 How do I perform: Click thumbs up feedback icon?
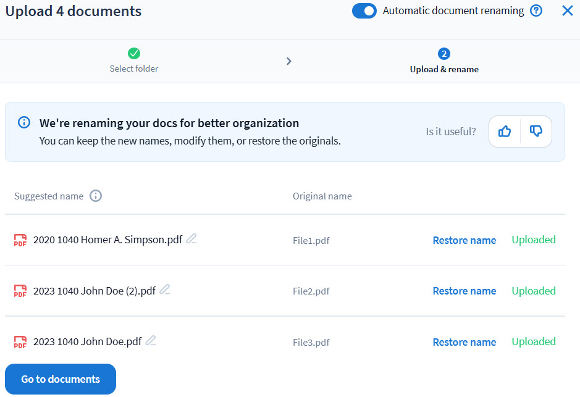coord(505,132)
